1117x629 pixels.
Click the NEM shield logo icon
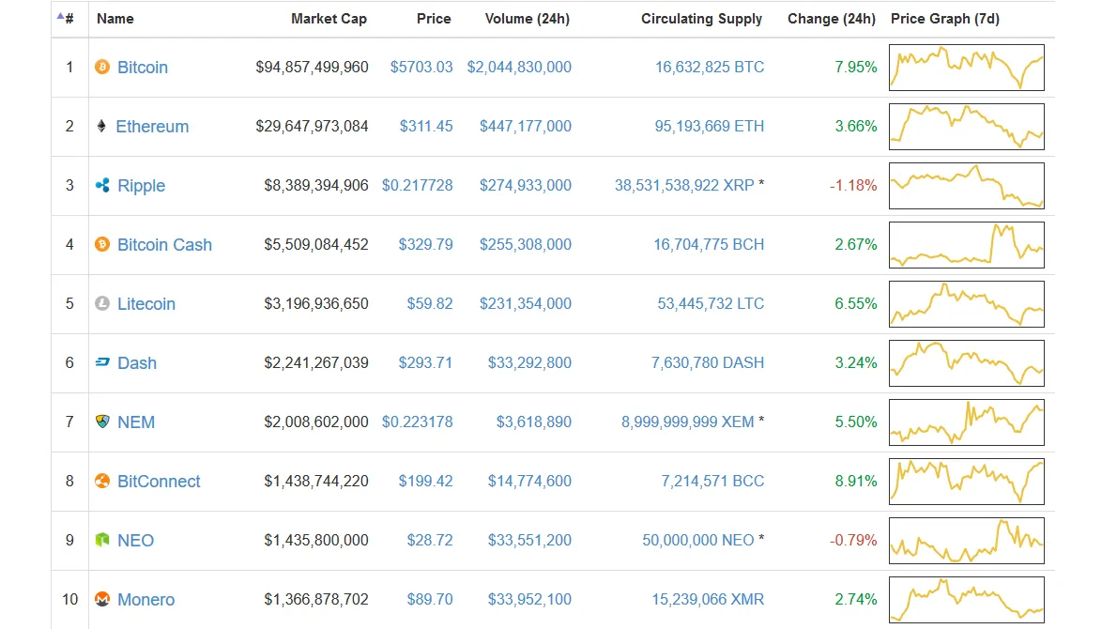click(x=102, y=422)
